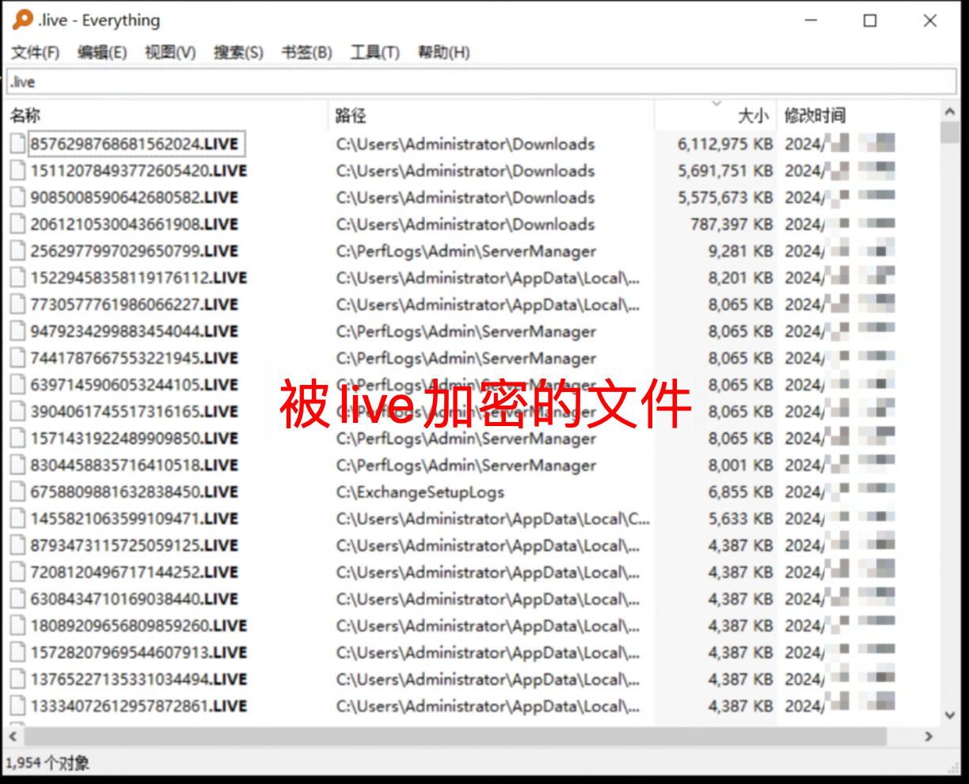This screenshot has height=784, width=969.
Task: Open the 帮助(H) menu
Action: (x=443, y=52)
